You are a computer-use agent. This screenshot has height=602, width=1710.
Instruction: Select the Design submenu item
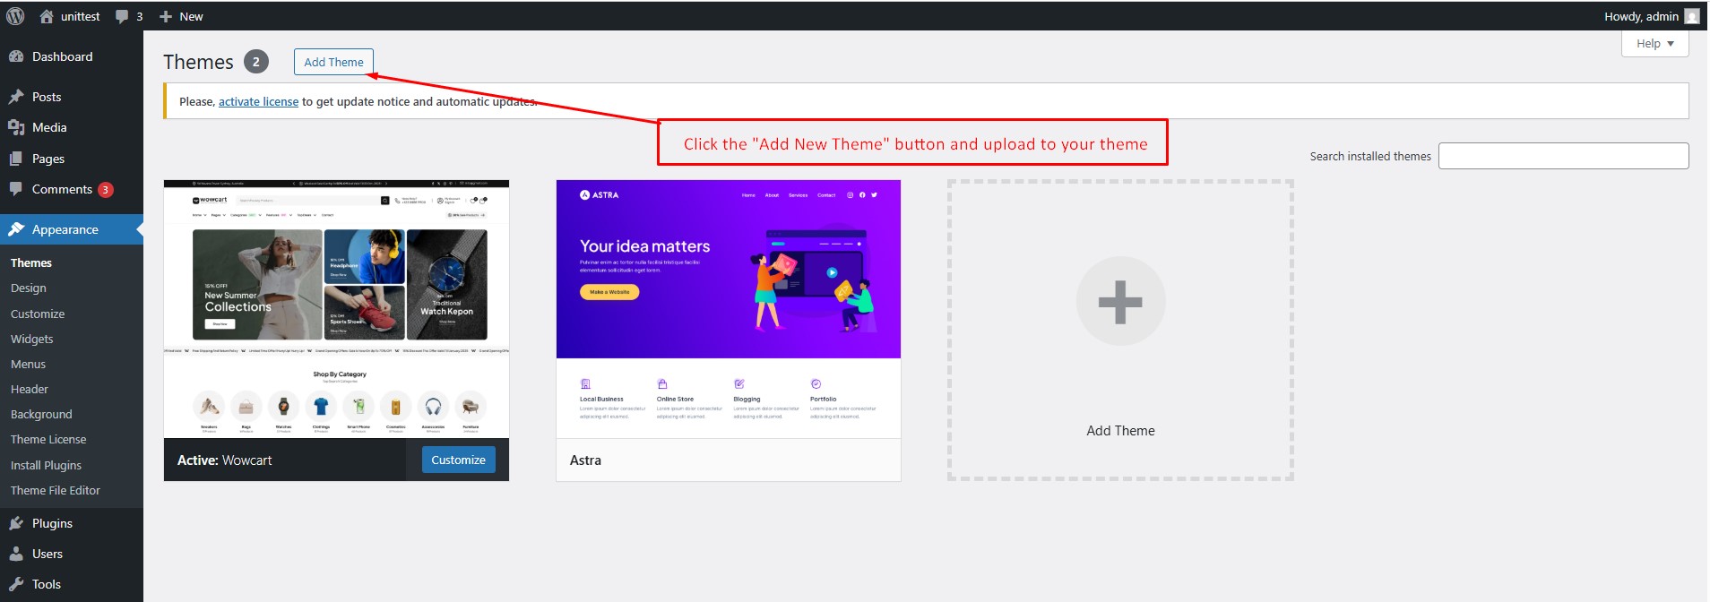click(29, 288)
